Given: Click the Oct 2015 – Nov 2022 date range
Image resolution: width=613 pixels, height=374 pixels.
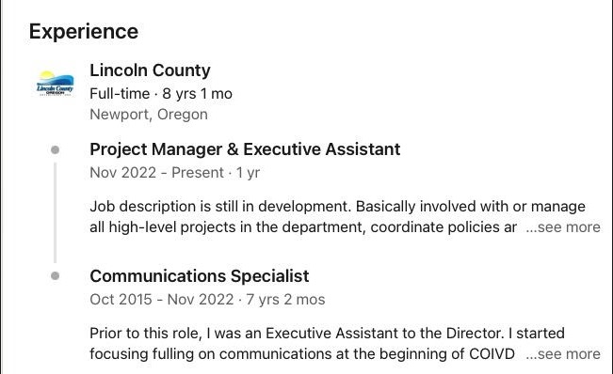Looking at the screenshot, I should click(161, 300).
